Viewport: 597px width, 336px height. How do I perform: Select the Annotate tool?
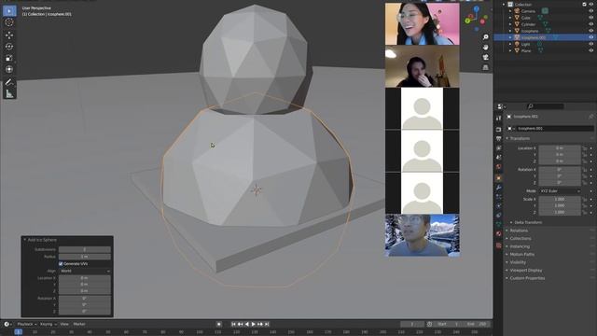pos(9,82)
